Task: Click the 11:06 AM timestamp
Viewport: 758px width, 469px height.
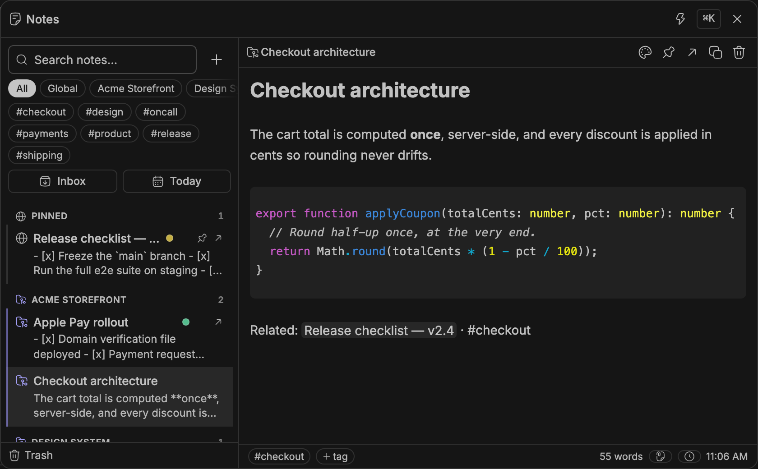Action: point(726,456)
